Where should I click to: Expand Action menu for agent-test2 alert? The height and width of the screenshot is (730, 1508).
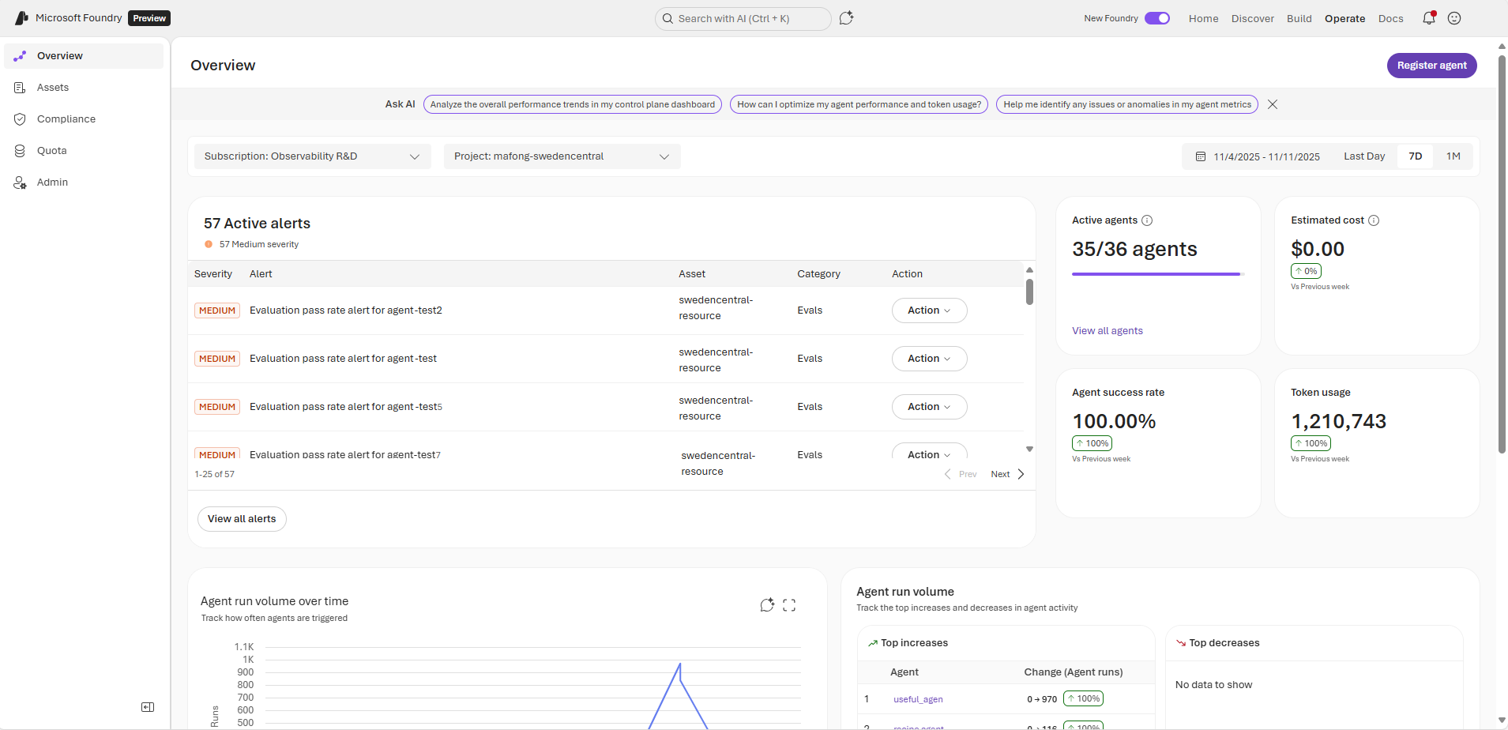coord(929,310)
